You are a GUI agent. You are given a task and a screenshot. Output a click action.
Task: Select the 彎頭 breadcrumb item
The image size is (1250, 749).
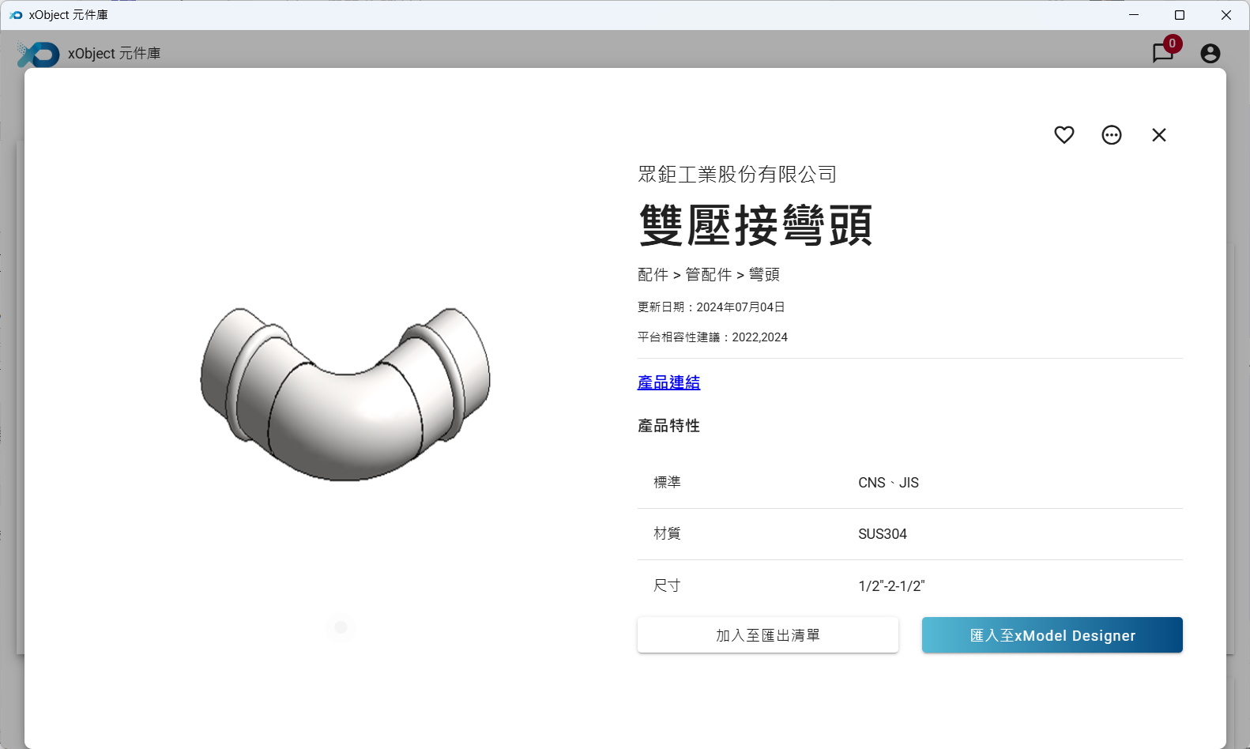(x=764, y=275)
